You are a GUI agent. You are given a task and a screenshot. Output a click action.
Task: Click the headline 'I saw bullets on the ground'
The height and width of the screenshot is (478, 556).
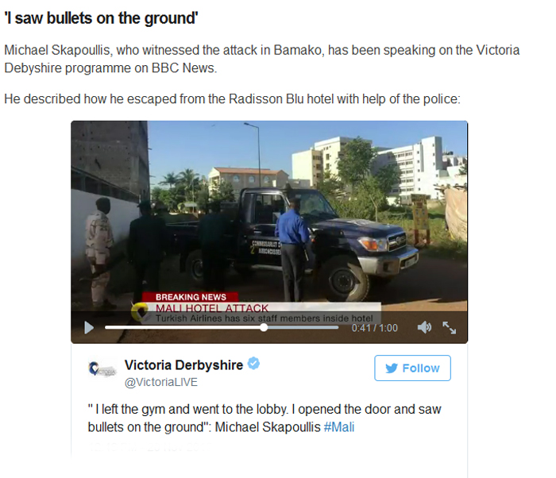[102, 17]
